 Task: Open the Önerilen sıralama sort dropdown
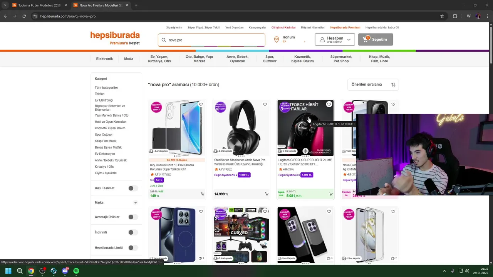point(373,85)
